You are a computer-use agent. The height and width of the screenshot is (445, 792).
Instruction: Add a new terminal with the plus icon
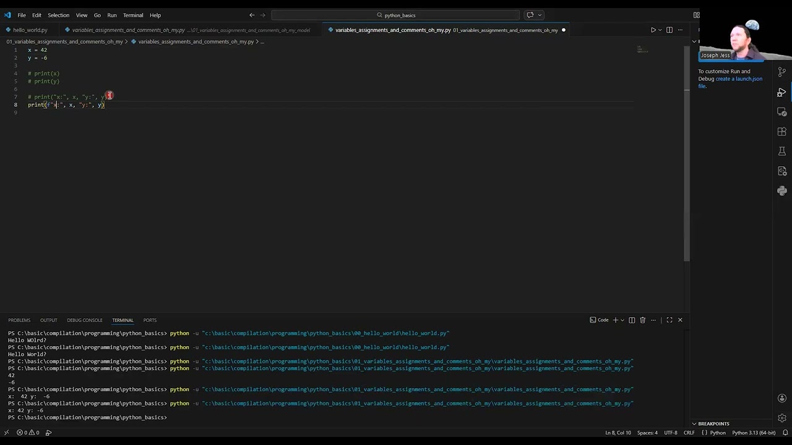point(615,320)
